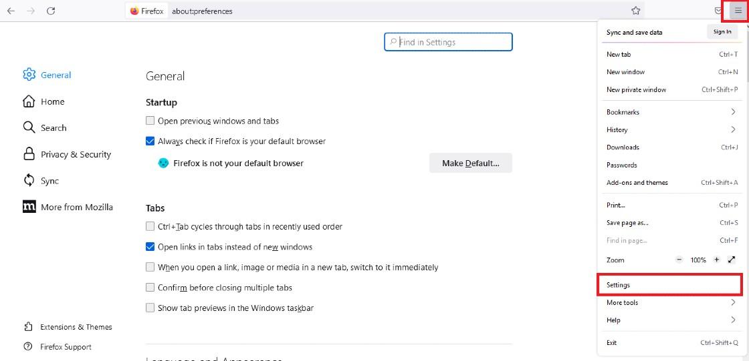749x361 pixels.
Task: Enter full screen from the Zoom row
Action: click(732, 260)
